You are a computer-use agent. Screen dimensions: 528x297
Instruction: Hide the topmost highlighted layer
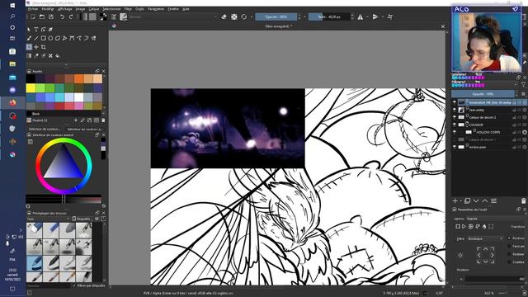(x=455, y=102)
